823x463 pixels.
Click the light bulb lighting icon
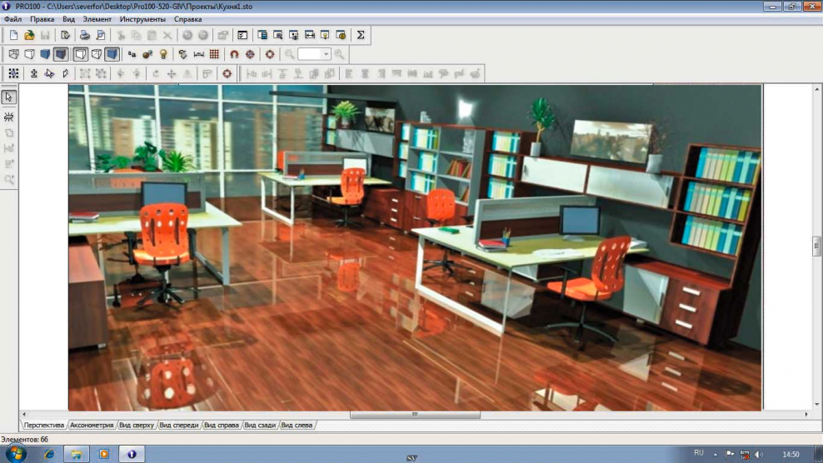pos(163,54)
